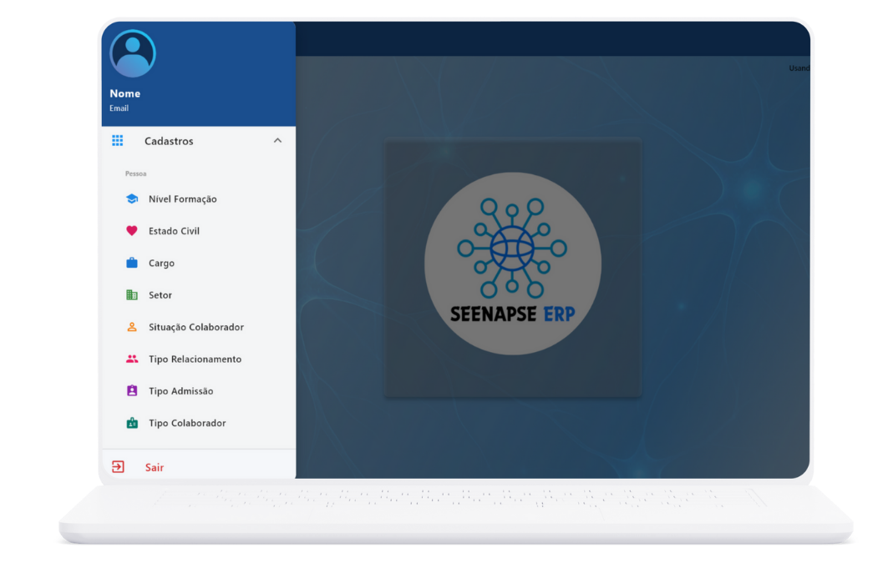893x573 pixels.
Task: Click the orange person Situação Colaborador icon
Action: pos(132,327)
